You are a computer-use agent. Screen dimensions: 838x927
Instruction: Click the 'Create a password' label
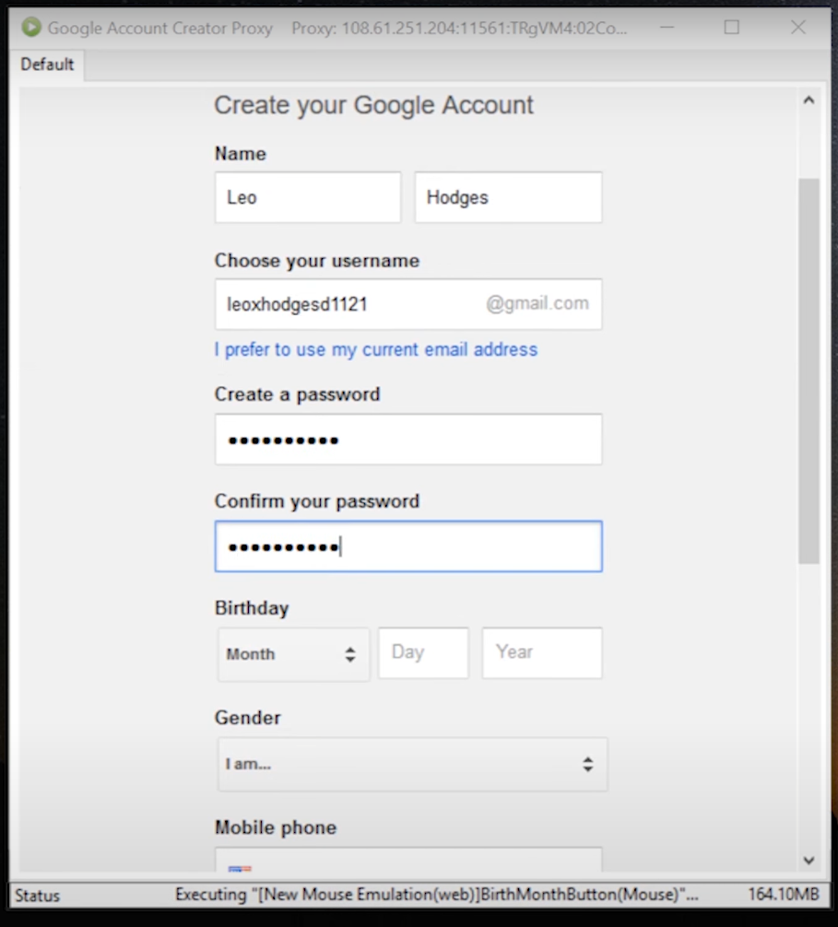coord(298,394)
